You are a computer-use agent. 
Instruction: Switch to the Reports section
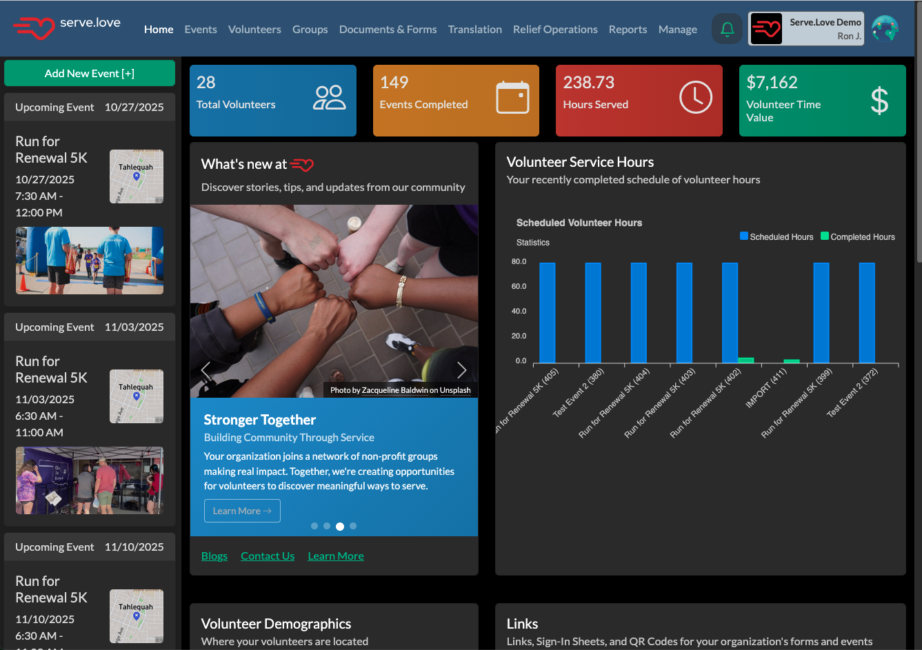coord(628,30)
